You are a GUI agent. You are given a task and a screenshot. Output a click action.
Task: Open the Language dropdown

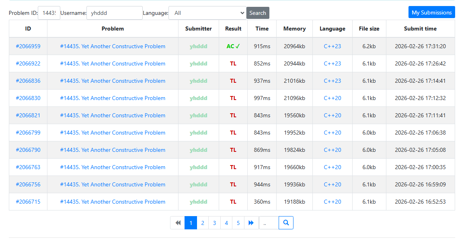coord(207,13)
